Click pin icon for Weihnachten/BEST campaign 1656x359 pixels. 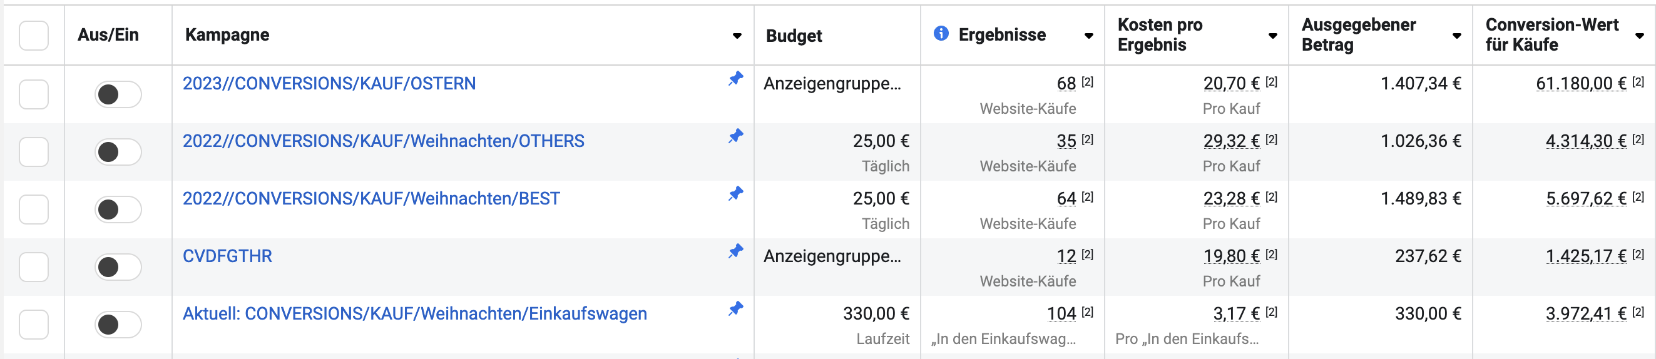[x=735, y=194]
